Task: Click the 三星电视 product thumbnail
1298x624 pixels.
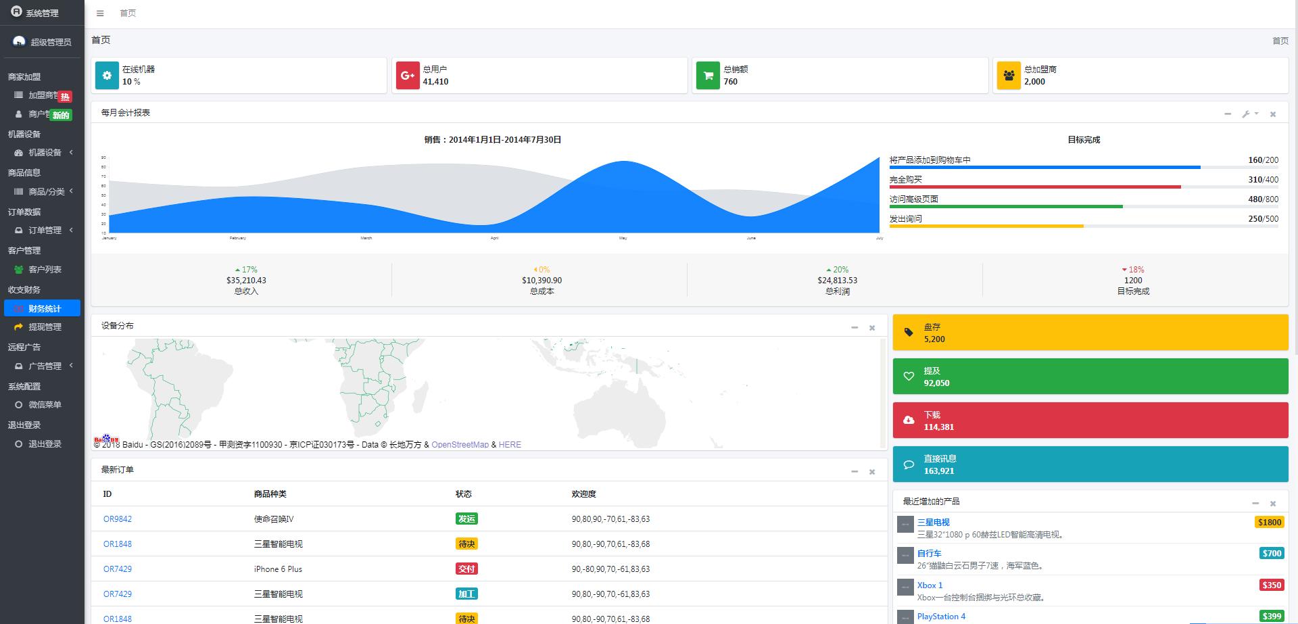Action: (905, 524)
